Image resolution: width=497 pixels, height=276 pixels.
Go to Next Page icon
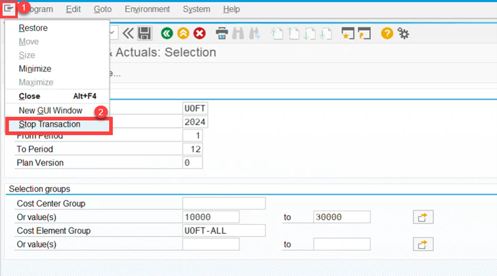click(309, 33)
